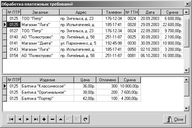Refresh data with curved arrow button
The width and height of the screenshot is (192, 128).
tap(85, 119)
